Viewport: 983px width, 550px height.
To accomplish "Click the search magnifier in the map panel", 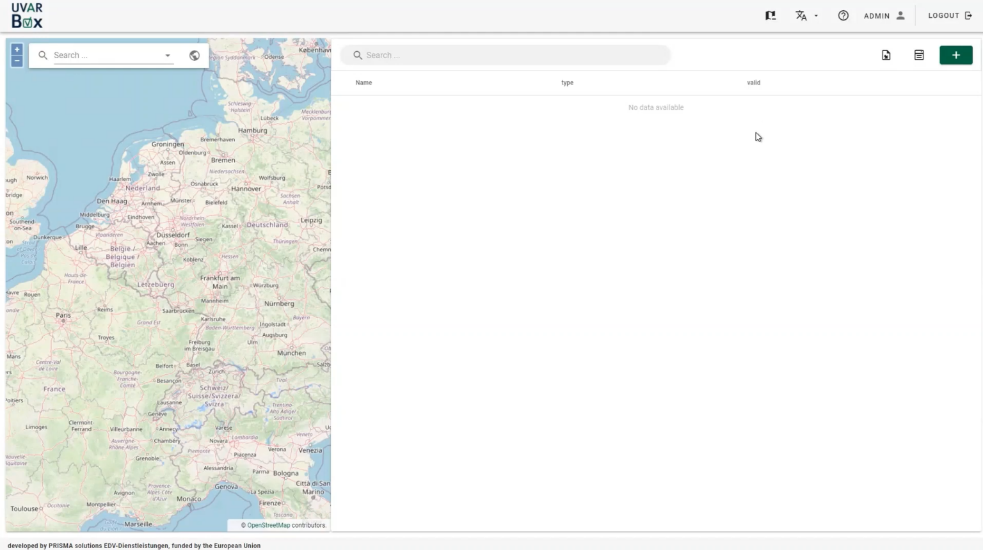I will pyautogui.click(x=42, y=55).
